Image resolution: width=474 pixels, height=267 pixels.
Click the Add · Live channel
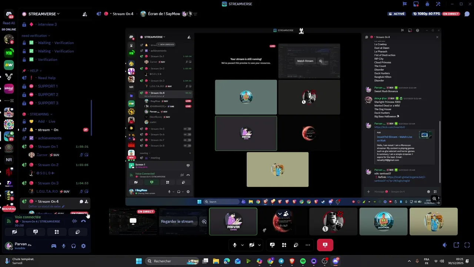coord(55,121)
